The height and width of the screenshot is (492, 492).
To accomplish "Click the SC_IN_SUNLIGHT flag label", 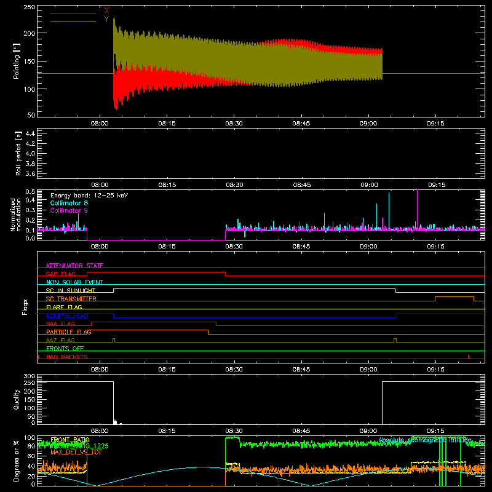I will (x=71, y=290).
